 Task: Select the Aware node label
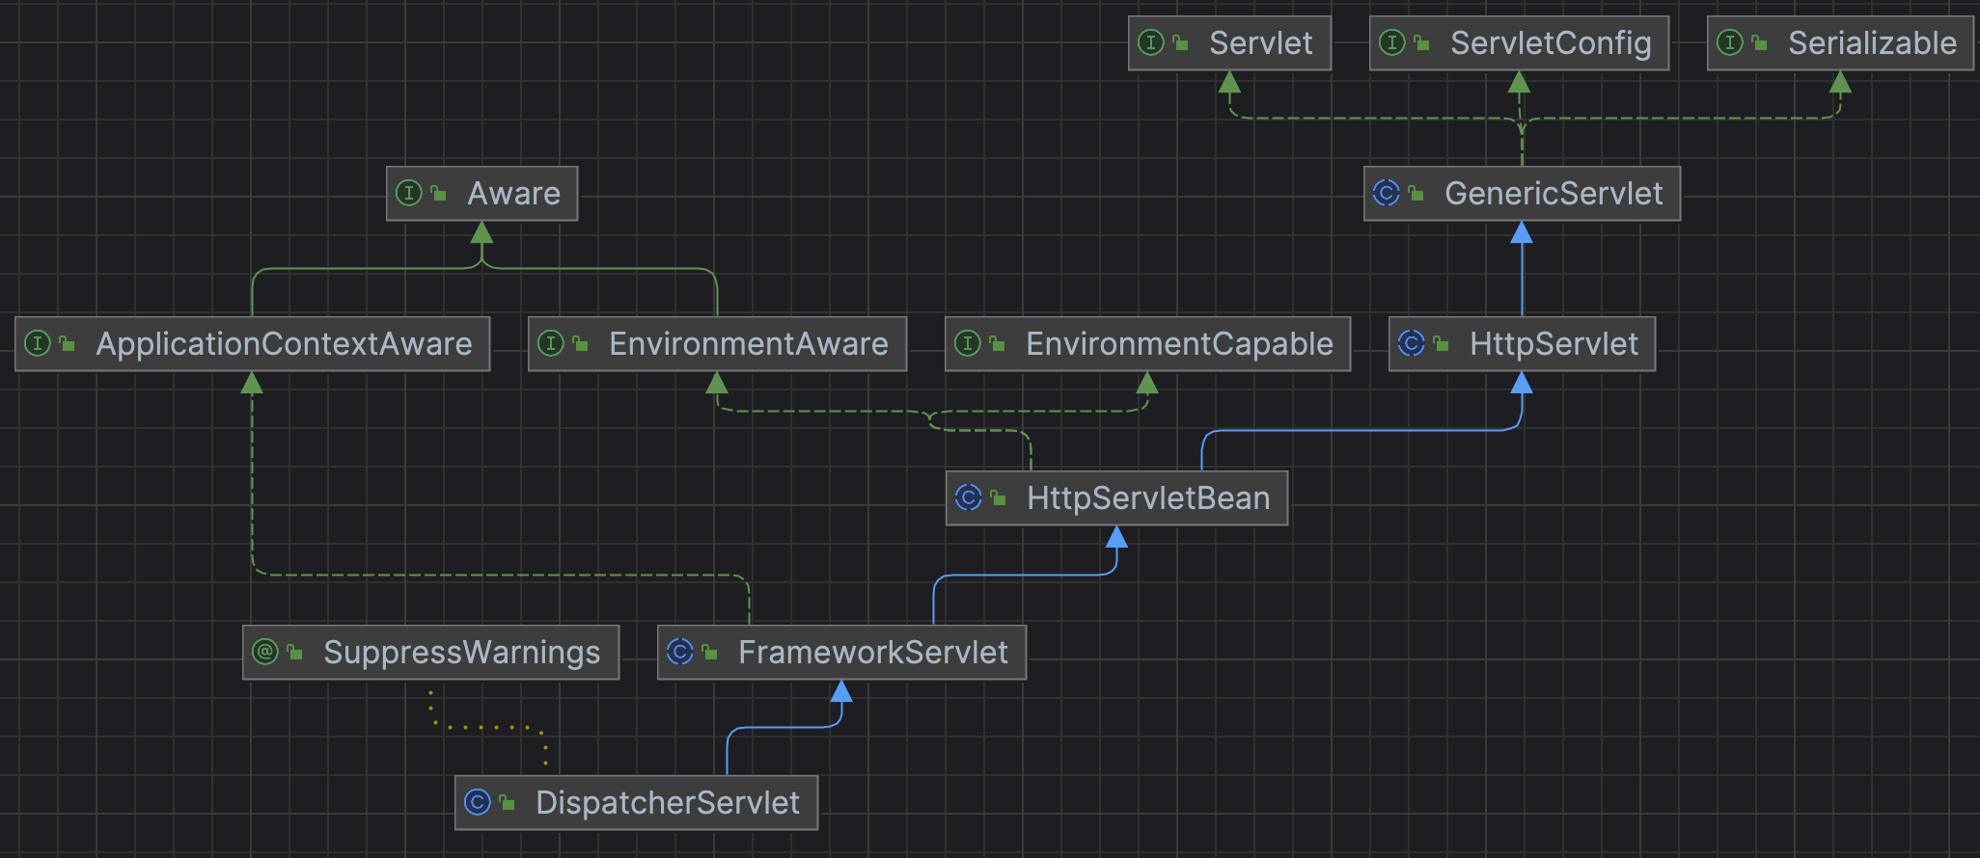pos(514,193)
